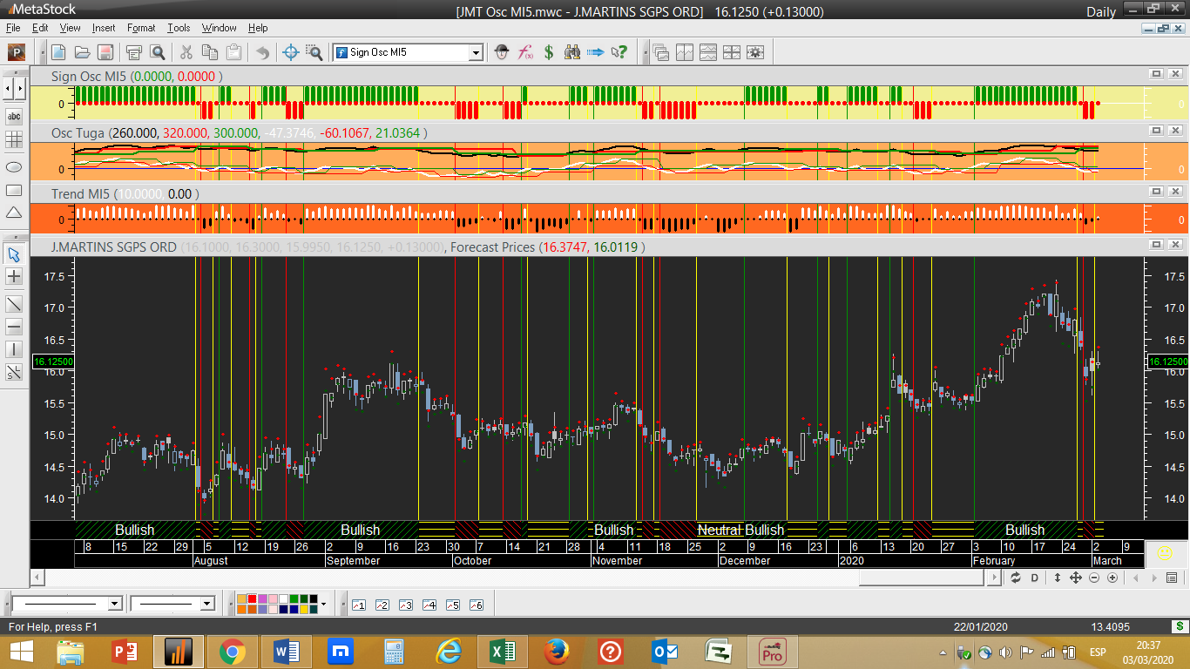
Task: Open the Indicator Builder f(x) icon
Action: [525, 52]
